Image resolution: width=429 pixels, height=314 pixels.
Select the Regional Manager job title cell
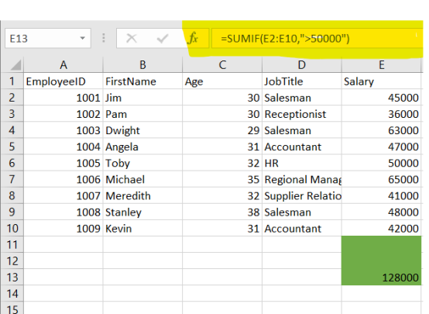(x=302, y=179)
